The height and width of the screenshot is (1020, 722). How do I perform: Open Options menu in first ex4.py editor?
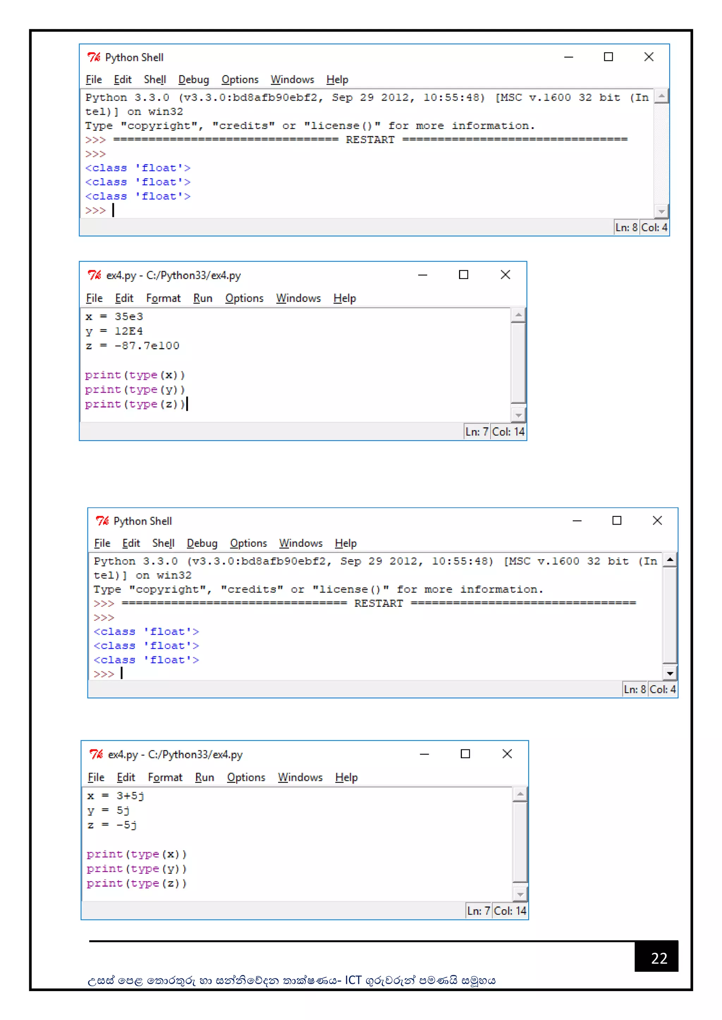tap(244, 298)
